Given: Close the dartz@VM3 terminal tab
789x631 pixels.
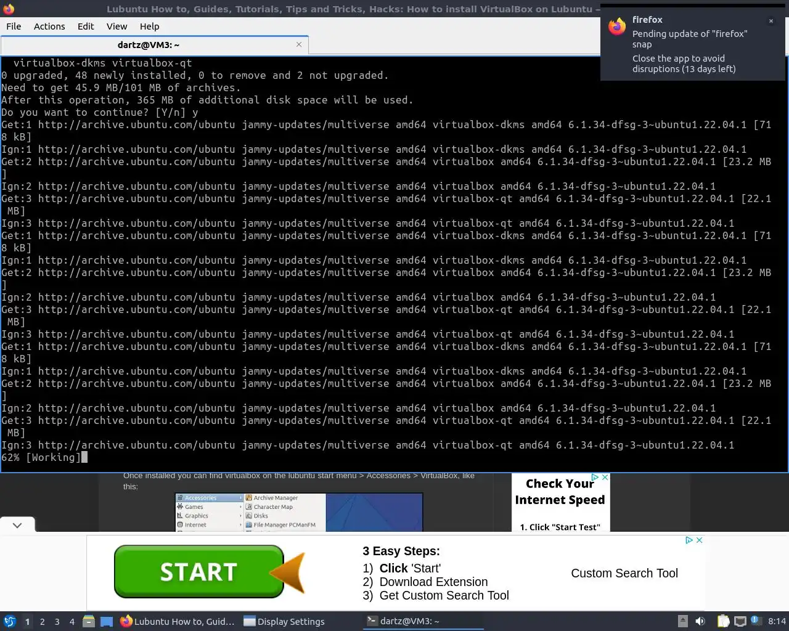Looking at the screenshot, I should tap(299, 44).
